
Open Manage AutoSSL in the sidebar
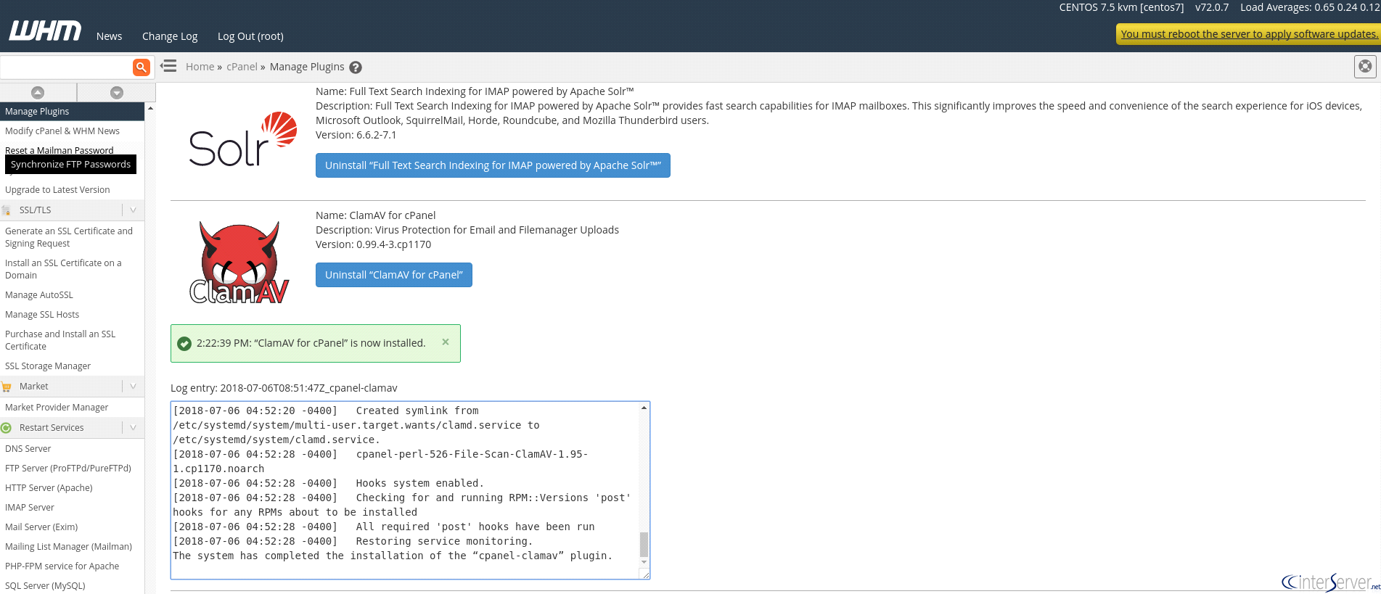tap(39, 295)
